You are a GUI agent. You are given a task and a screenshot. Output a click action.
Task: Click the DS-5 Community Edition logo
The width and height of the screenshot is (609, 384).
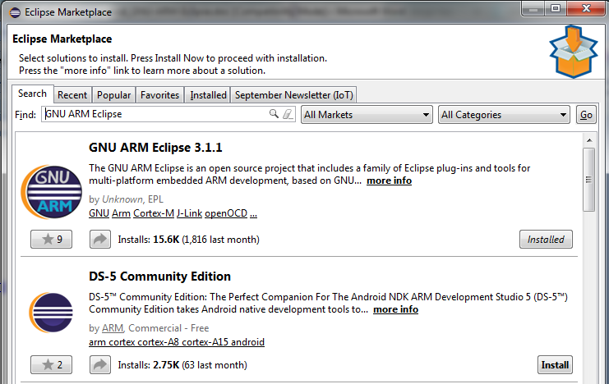(x=51, y=313)
